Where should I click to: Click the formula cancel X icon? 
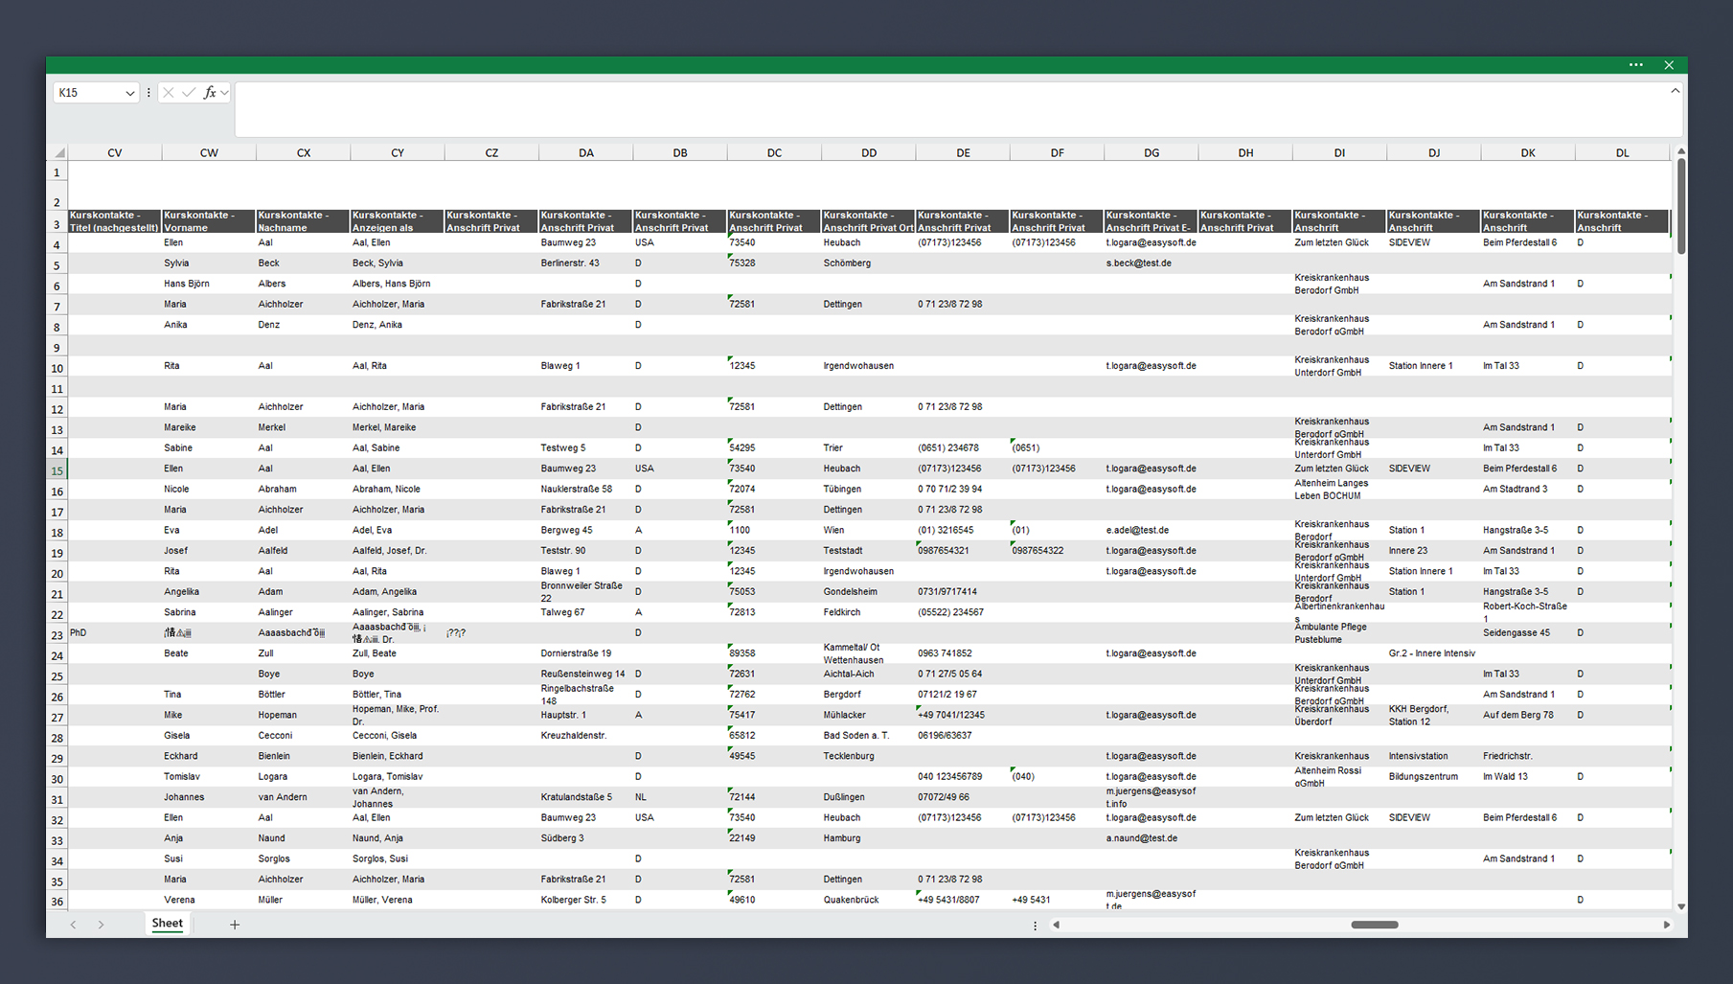pyautogui.click(x=169, y=93)
